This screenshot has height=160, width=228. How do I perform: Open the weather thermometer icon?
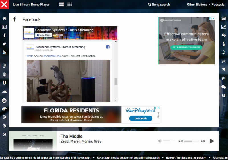pos(224,52)
